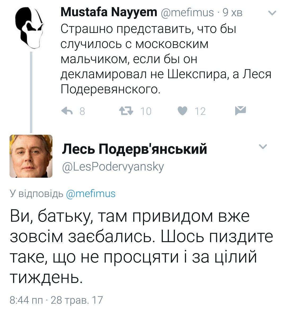Click Mustafa Nayyem's tweet text about Шекспира
The width and height of the screenshot is (286, 310).
point(166,59)
